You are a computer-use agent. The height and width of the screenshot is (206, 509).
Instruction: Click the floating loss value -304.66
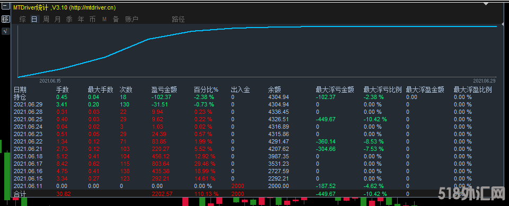point(326,149)
